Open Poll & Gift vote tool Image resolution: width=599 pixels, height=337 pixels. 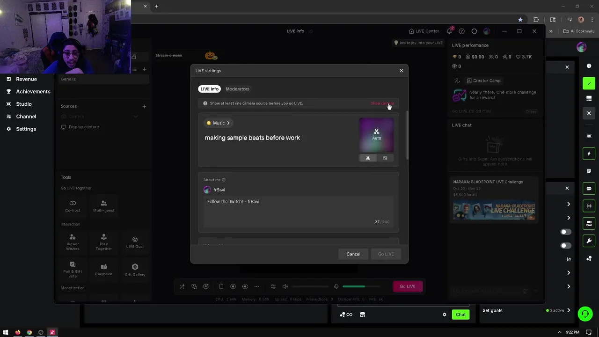pyautogui.click(x=73, y=270)
